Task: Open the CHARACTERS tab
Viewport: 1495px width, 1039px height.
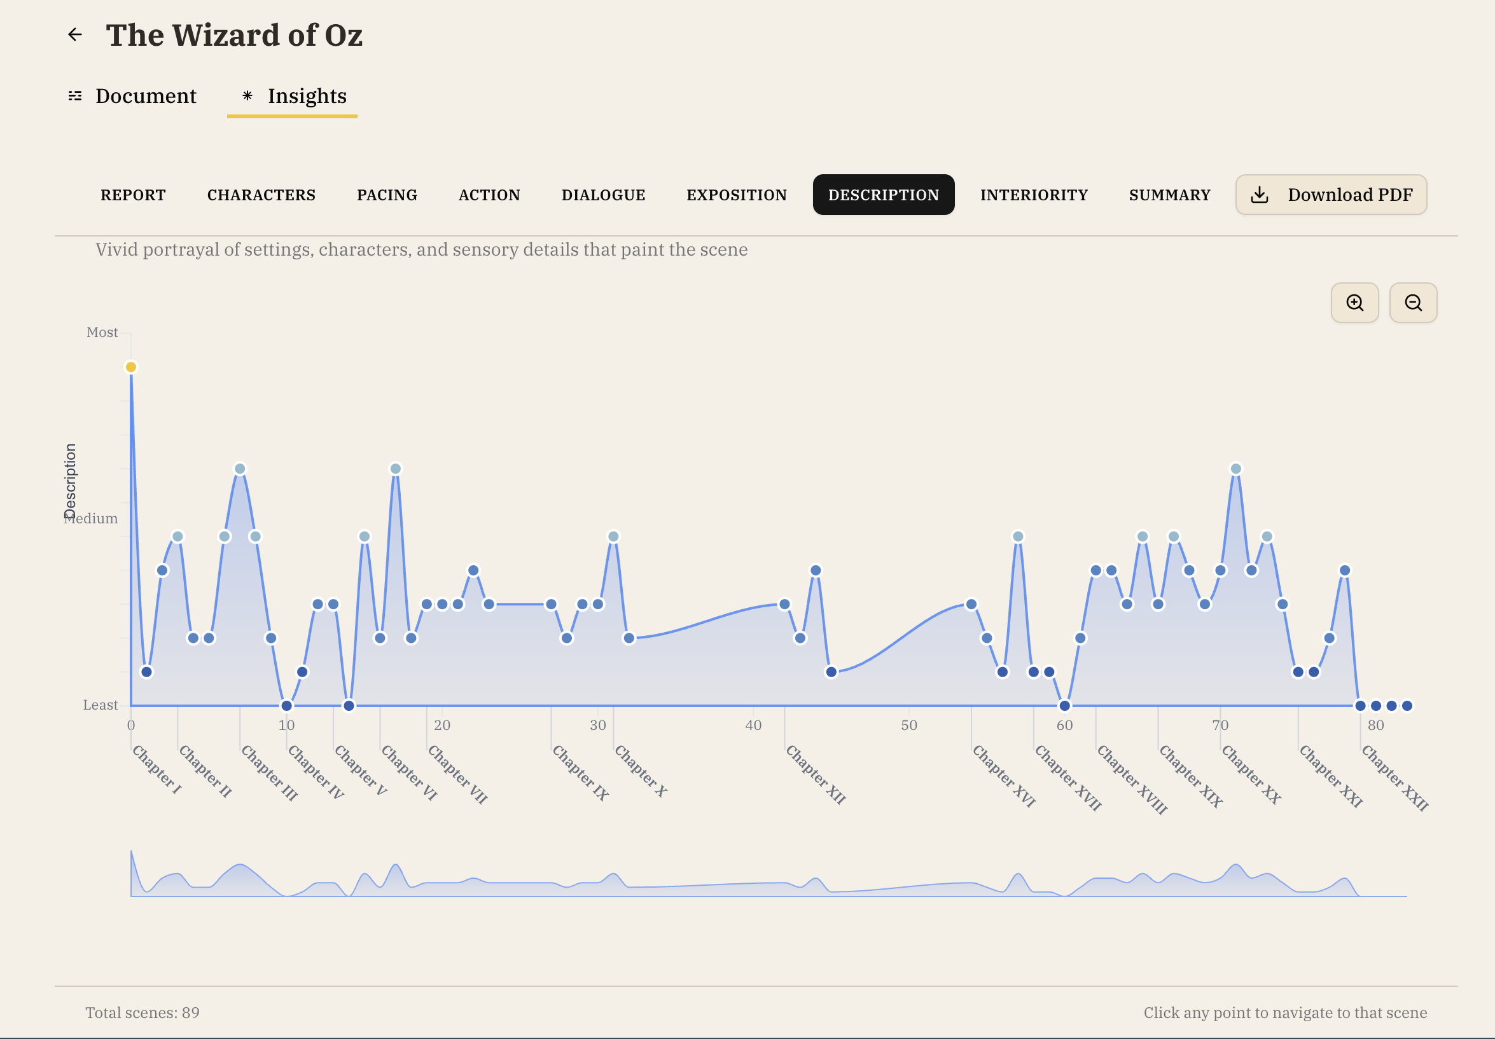Action: click(260, 195)
